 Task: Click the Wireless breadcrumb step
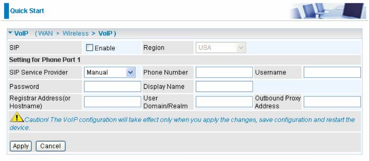75,34
